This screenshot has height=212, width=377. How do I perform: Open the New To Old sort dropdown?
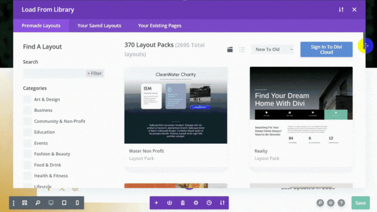(273, 50)
